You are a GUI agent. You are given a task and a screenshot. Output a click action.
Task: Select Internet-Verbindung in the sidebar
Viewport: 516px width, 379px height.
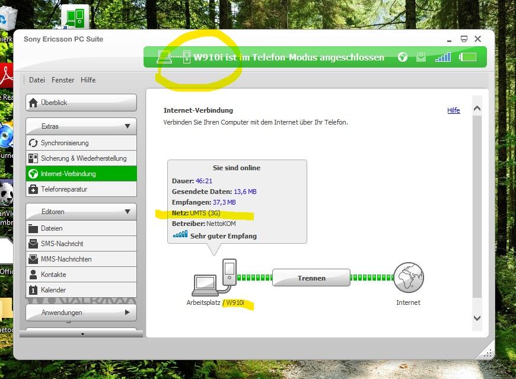(x=81, y=174)
